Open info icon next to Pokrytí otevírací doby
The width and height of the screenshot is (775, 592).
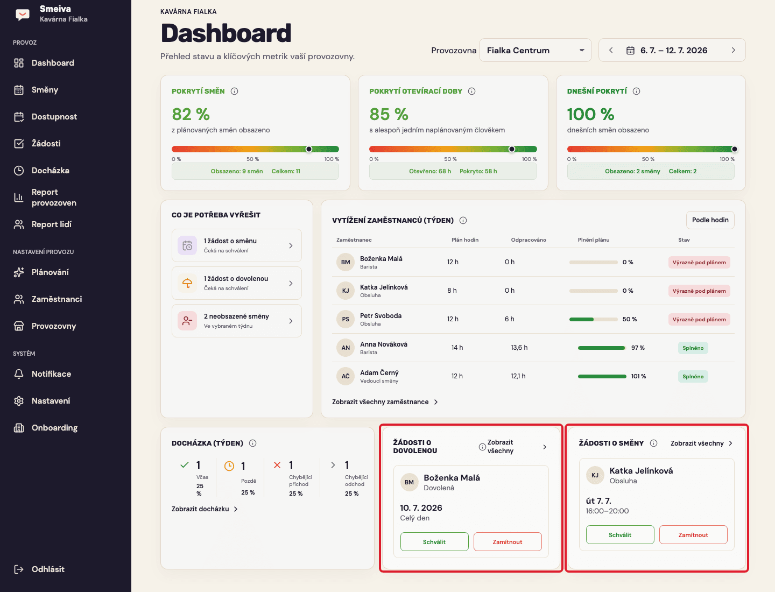coord(472,91)
